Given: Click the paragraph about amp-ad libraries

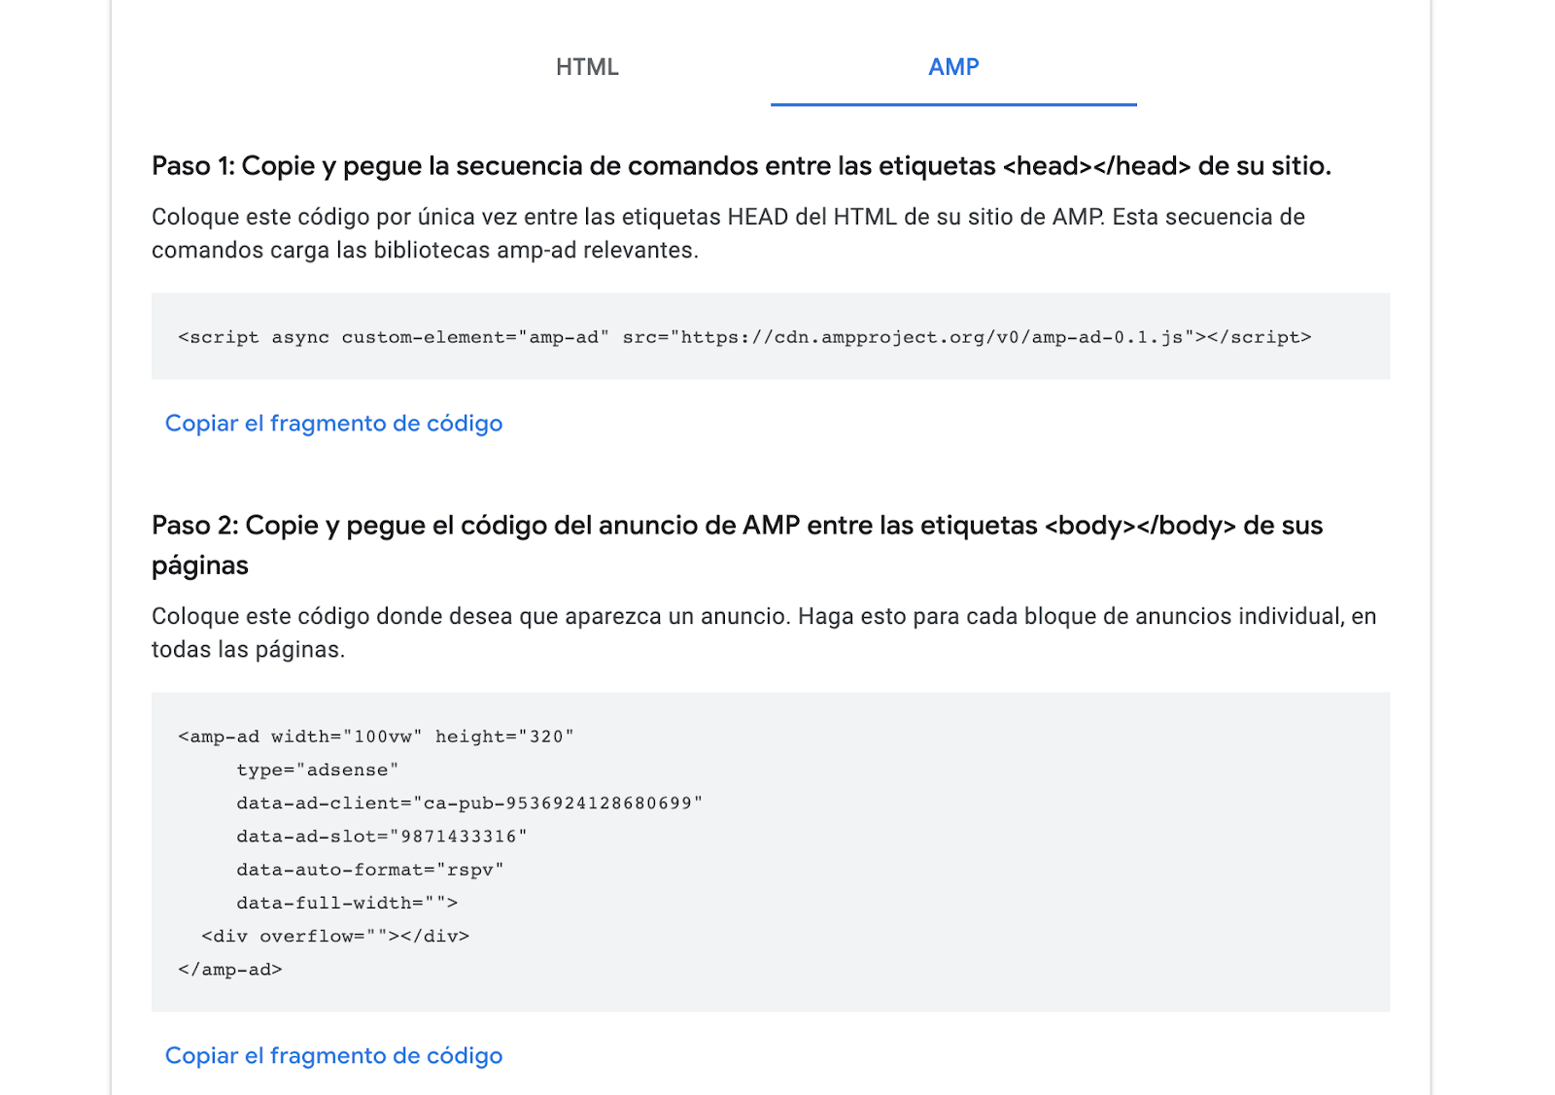Looking at the screenshot, I should tap(727, 233).
